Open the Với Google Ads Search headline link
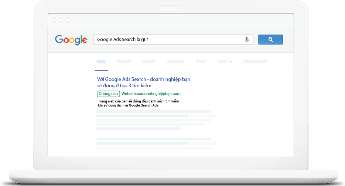 tap(144, 82)
